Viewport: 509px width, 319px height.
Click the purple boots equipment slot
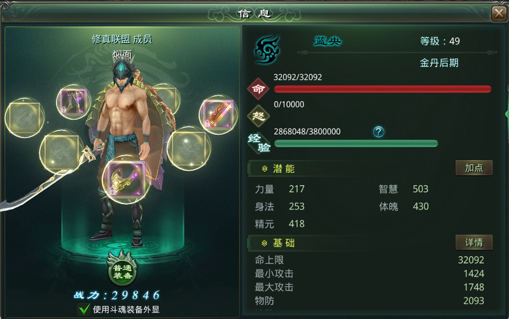[x=74, y=102]
